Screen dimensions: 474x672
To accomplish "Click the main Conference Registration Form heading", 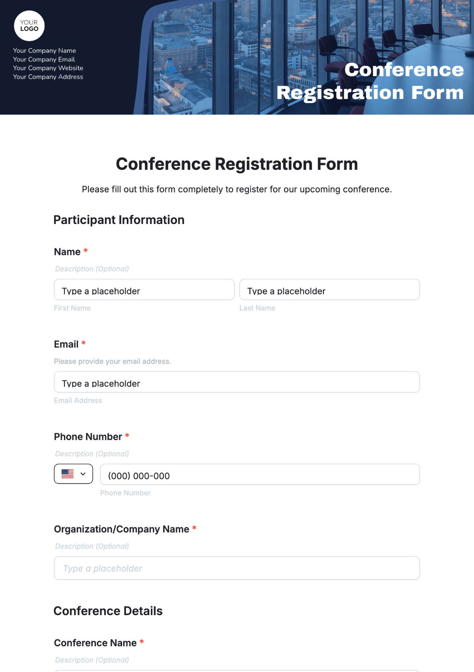I will [237, 164].
